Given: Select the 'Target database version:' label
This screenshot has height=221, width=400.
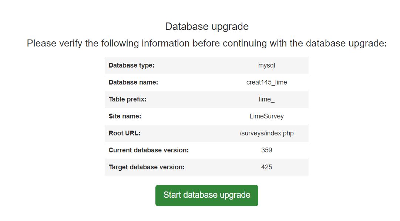Looking at the screenshot, I should point(147,167).
